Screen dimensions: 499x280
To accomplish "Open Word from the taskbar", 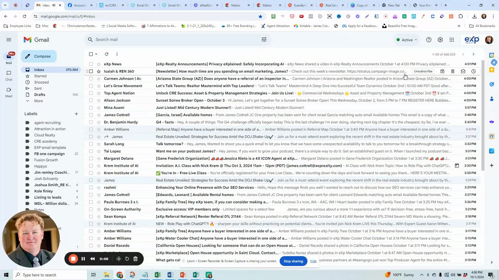I will point(170,275).
